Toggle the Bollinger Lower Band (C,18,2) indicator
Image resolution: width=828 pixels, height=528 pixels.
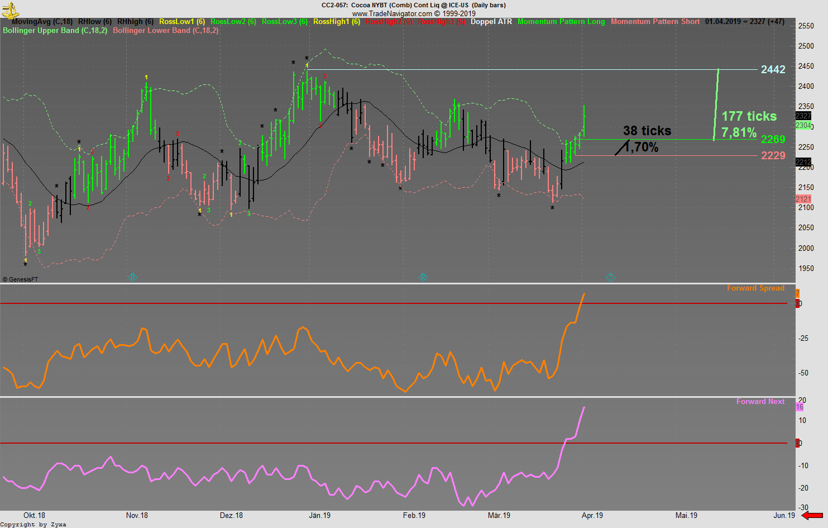[x=166, y=31]
